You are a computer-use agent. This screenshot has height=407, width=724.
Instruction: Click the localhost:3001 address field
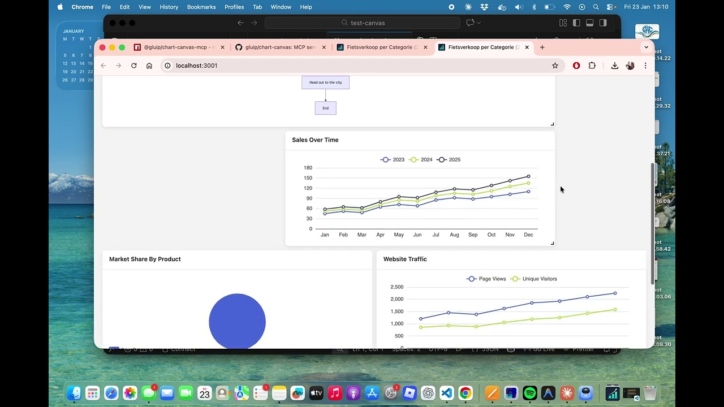tap(362, 66)
